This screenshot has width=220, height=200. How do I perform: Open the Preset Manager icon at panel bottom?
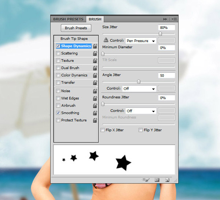pyautogui.click(x=157, y=180)
